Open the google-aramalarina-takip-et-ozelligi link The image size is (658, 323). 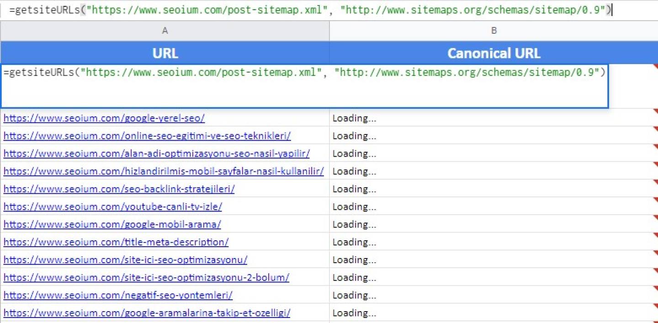(147, 313)
